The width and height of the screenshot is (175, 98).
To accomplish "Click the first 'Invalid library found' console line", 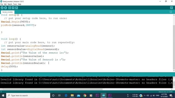I will coord(86,79).
